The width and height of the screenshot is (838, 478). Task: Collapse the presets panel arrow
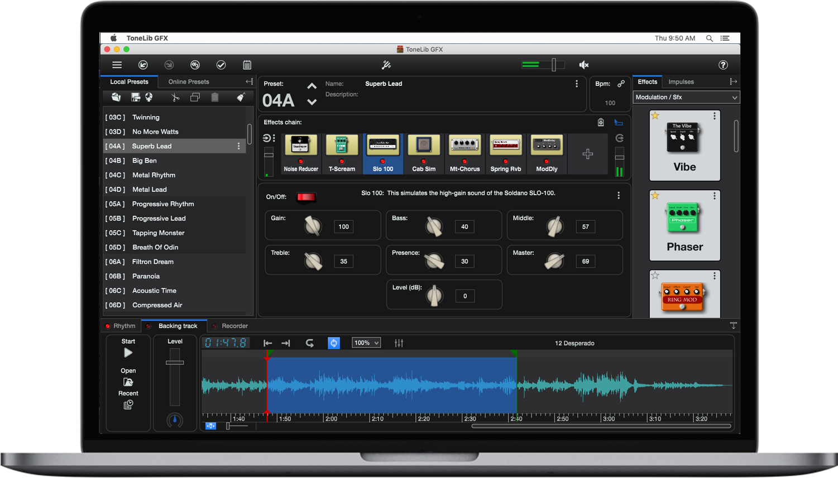(x=249, y=81)
